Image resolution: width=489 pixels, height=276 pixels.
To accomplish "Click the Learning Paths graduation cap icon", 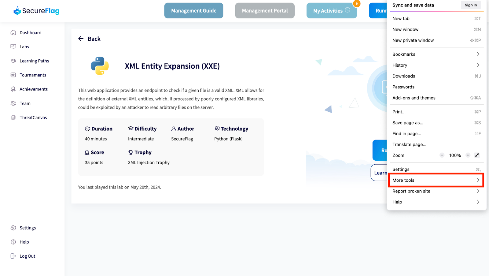I will [x=13, y=61].
